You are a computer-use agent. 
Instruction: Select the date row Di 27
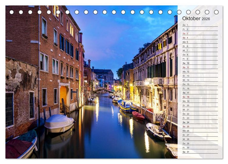click(200, 135)
